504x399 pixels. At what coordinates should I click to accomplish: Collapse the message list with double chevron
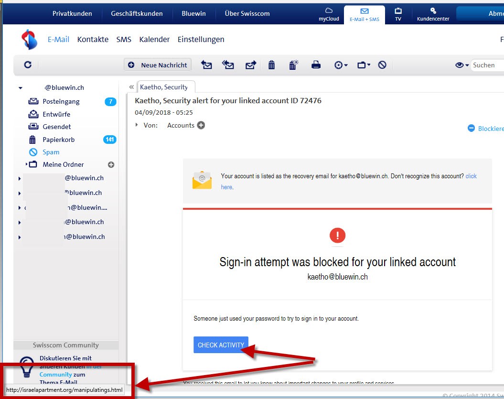pyautogui.click(x=131, y=87)
